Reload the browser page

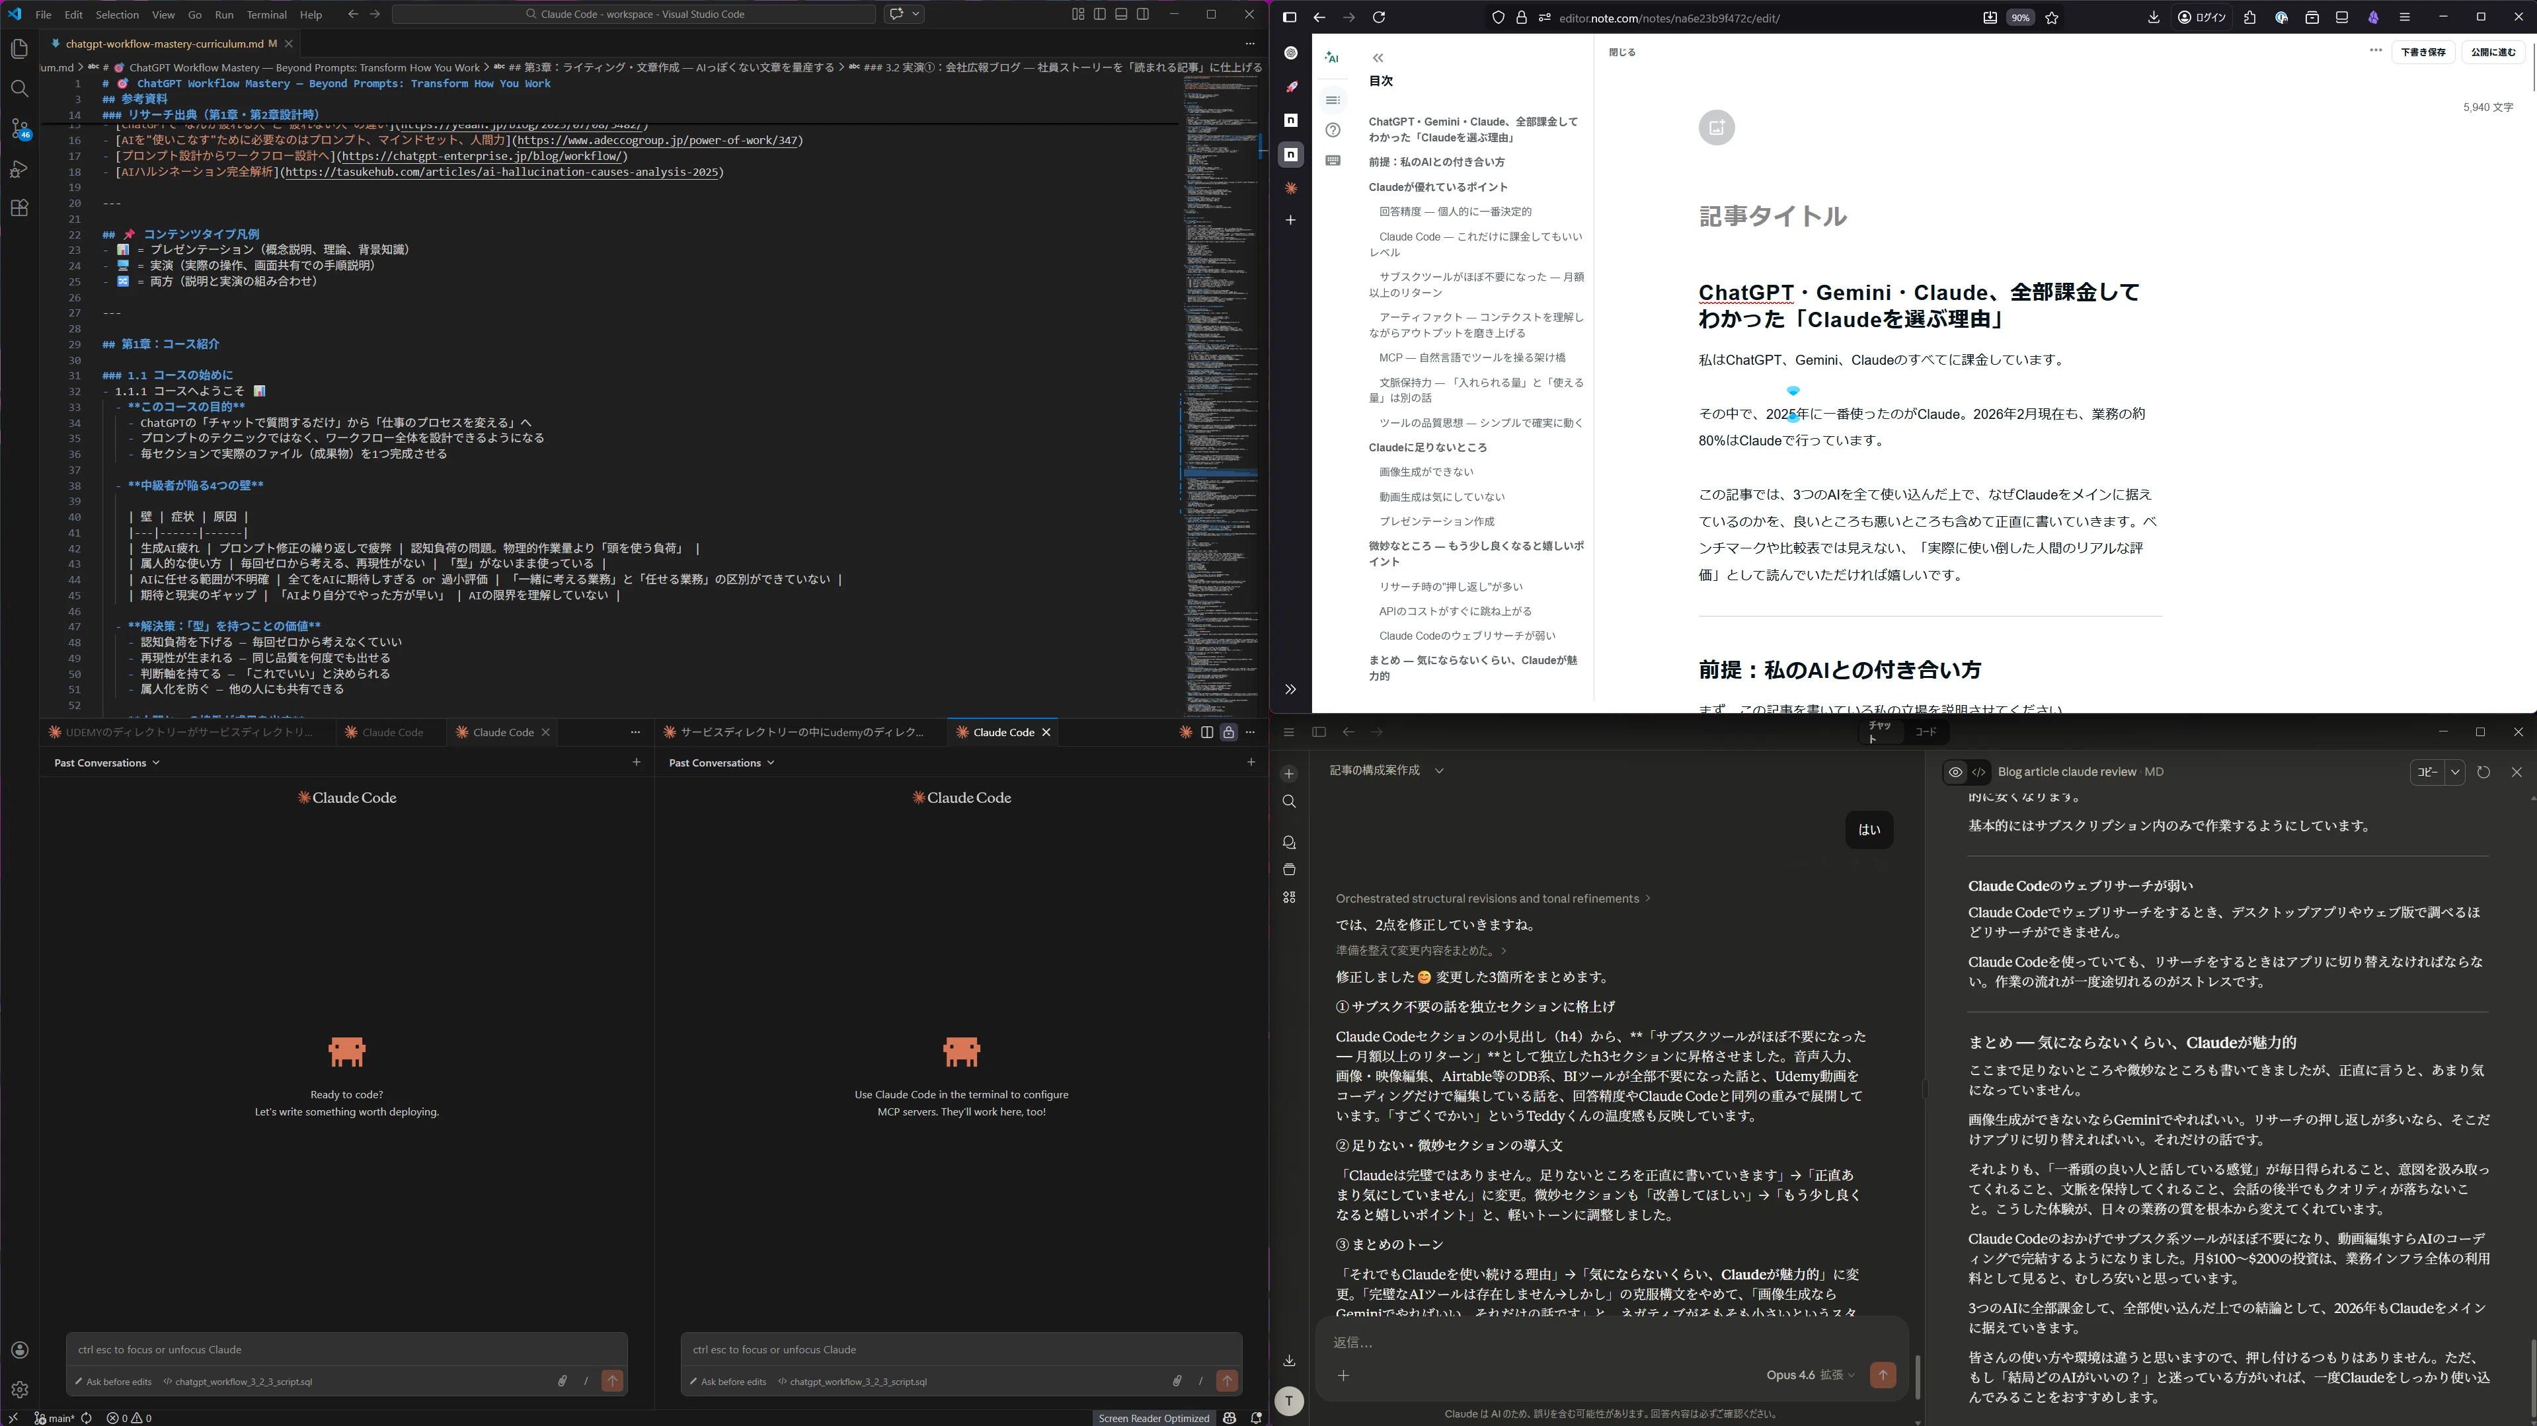point(1379,17)
